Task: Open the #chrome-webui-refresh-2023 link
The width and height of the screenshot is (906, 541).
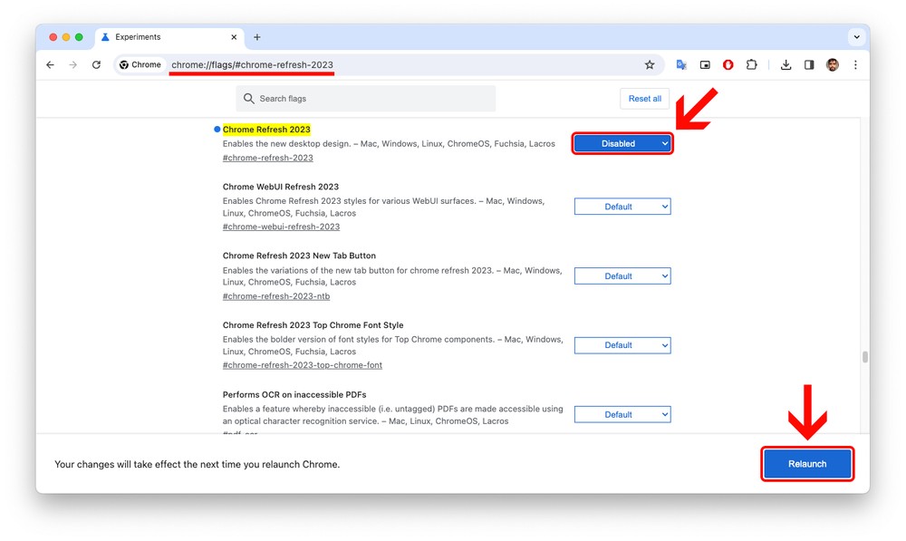Action: (282, 227)
